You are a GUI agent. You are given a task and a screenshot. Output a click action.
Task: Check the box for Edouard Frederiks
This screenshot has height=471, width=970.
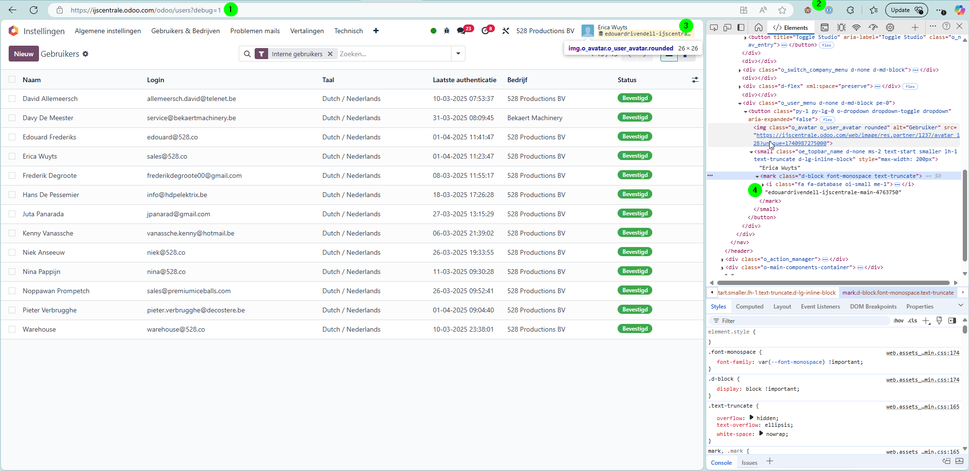pyautogui.click(x=12, y=137)
